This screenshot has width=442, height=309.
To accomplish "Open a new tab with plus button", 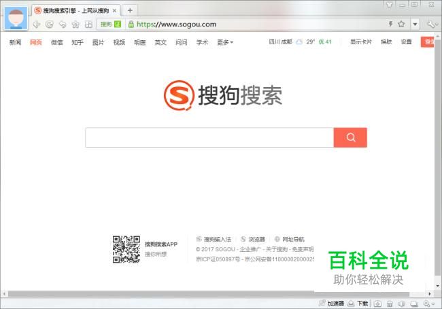I will tap(130, 10).
